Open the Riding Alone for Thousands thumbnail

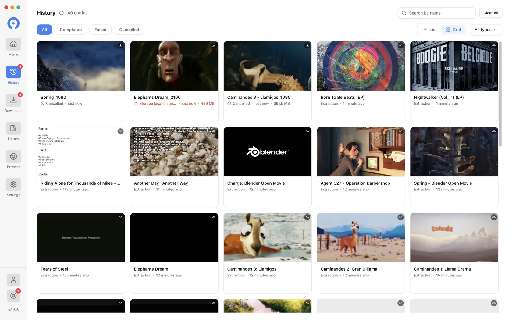[81, 152]
